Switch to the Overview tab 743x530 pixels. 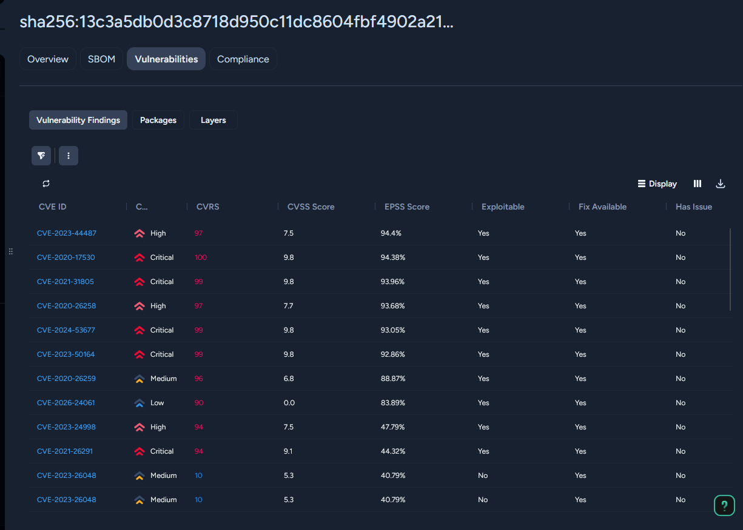click(x=48, y=59)
